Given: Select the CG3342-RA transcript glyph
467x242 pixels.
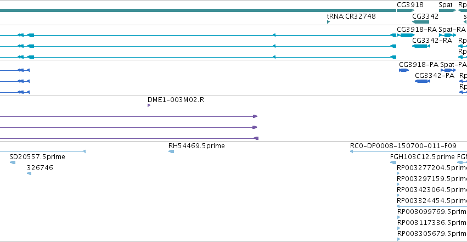Looking at the screenshot, I should coord(421,46).
